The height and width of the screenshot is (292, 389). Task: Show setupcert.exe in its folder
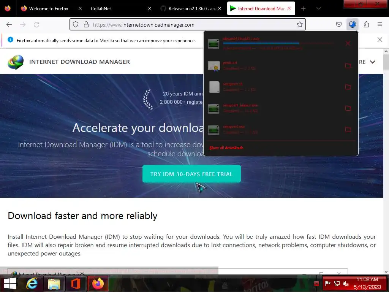click(x=348, y=130)
